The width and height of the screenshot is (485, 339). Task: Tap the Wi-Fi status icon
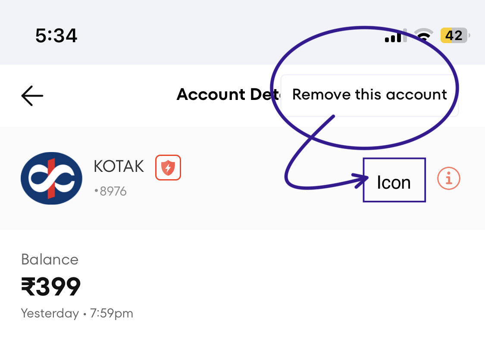click(x=424, y=36)
